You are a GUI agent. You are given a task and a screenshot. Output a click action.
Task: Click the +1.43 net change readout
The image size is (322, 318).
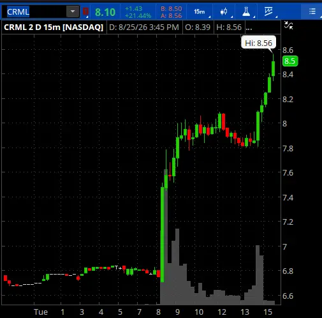133,9
